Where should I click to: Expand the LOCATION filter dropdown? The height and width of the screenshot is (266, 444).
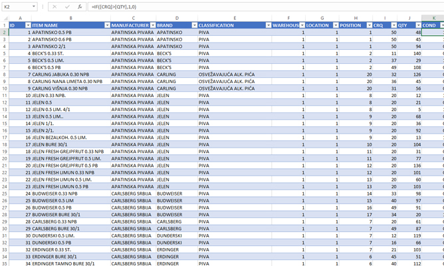click(x=334, y=25)
